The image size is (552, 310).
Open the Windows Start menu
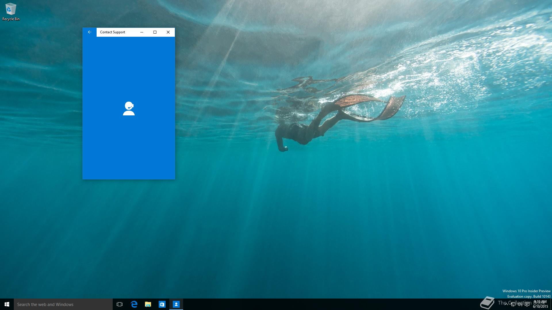click(x=7, y=304)
